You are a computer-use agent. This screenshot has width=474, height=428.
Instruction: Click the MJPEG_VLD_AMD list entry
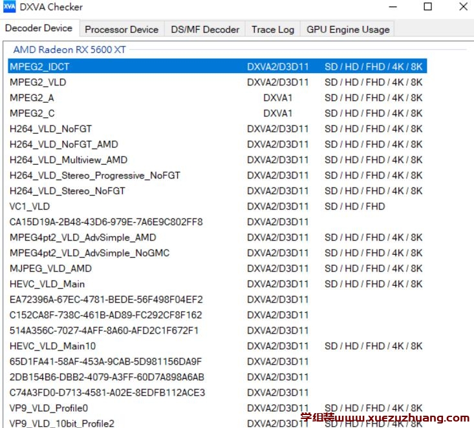[x=50, y=268]
